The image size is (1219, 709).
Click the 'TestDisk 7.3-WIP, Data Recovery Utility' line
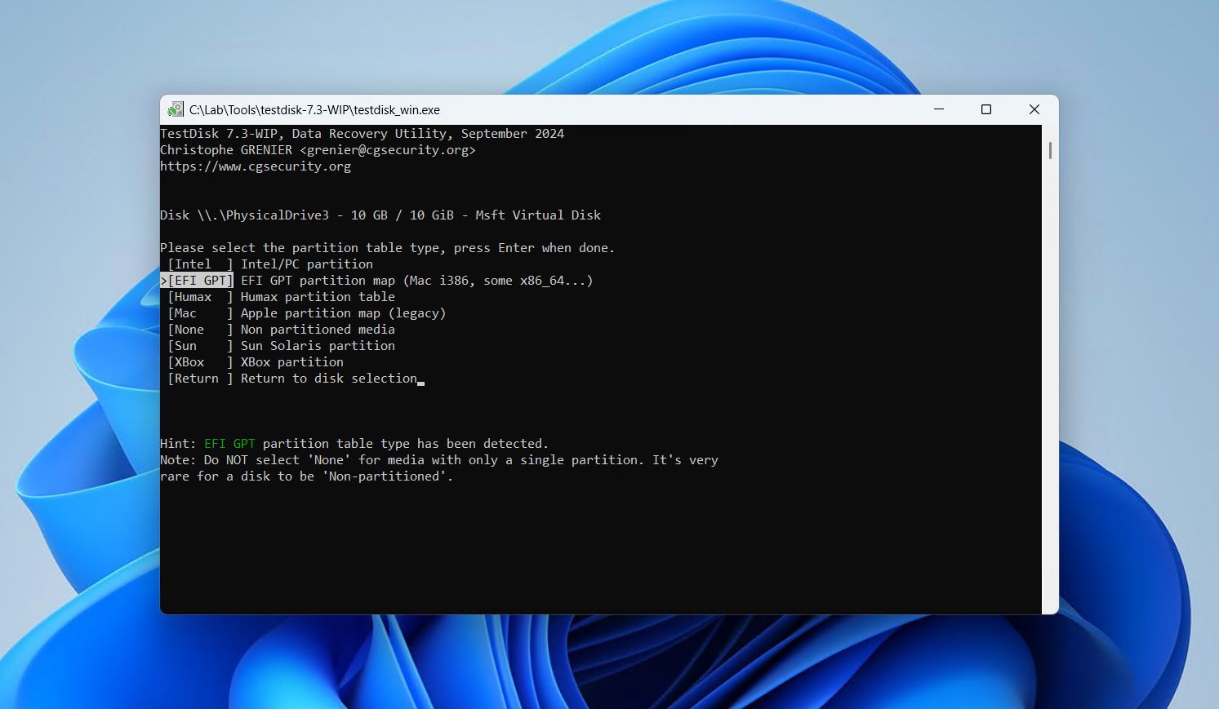[362, 134]
